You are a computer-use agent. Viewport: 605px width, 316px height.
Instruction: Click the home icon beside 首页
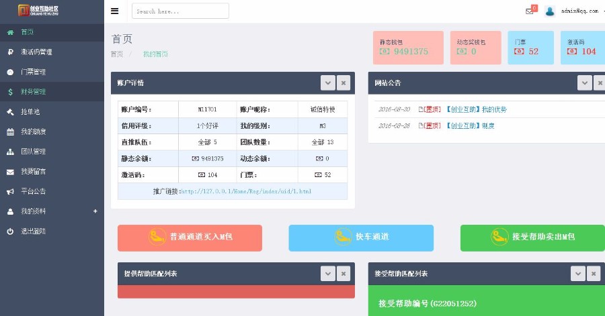pyautogui.click(x=10, y=33)
